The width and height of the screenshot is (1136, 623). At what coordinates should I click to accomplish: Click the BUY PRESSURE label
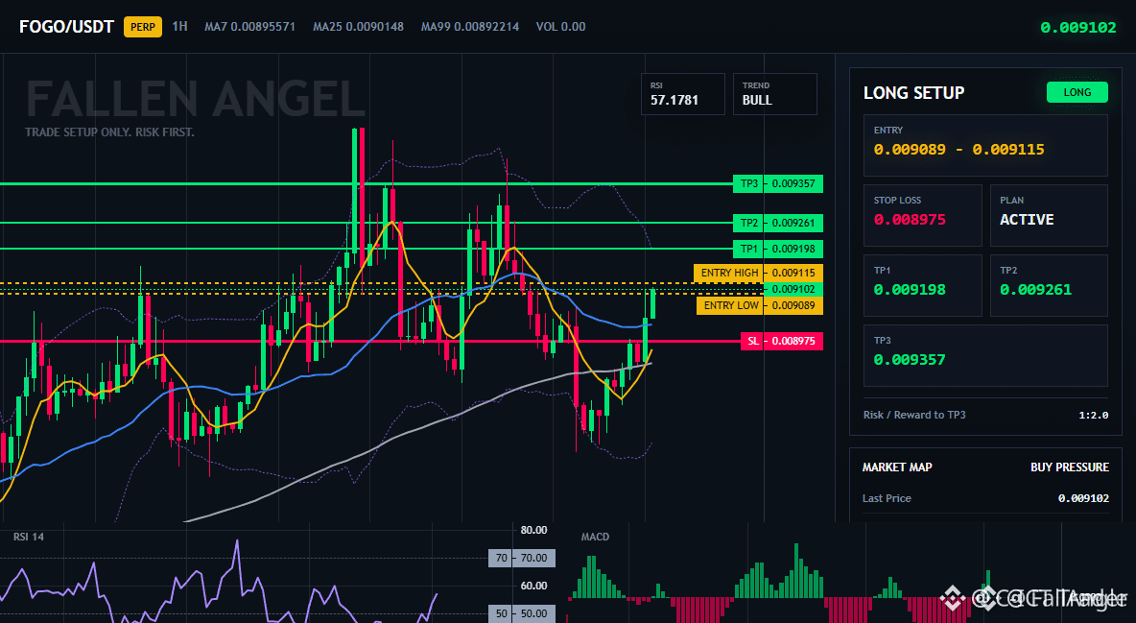point(1070,467)
